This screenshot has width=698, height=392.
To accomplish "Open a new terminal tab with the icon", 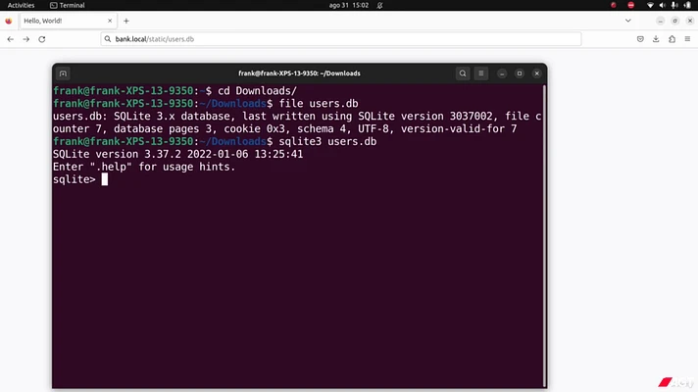I will pos(63,73).
